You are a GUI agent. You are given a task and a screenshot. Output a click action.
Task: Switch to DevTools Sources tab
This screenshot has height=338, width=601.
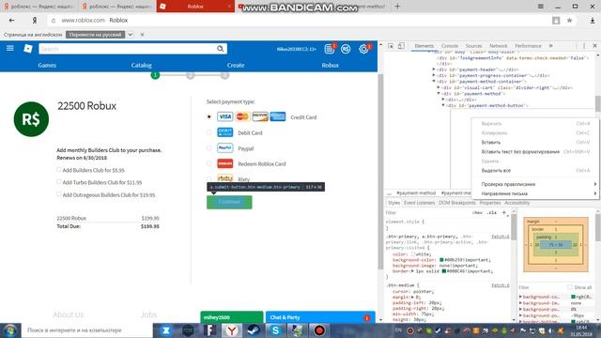pyautogui.click(x=473, y=46)
